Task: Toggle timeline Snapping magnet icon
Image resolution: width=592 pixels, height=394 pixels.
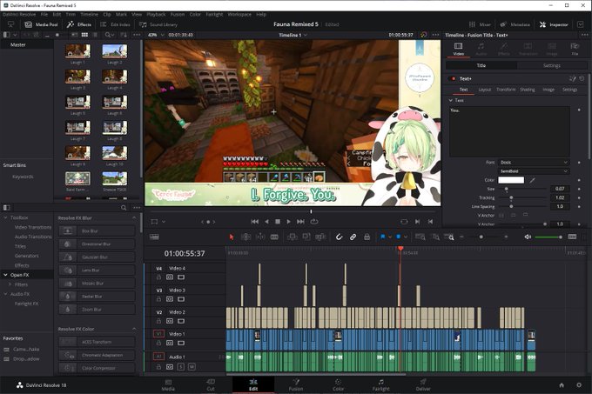Action: [x=339, y=237]
